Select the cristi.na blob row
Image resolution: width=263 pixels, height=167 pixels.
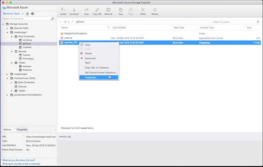point(160,38)
